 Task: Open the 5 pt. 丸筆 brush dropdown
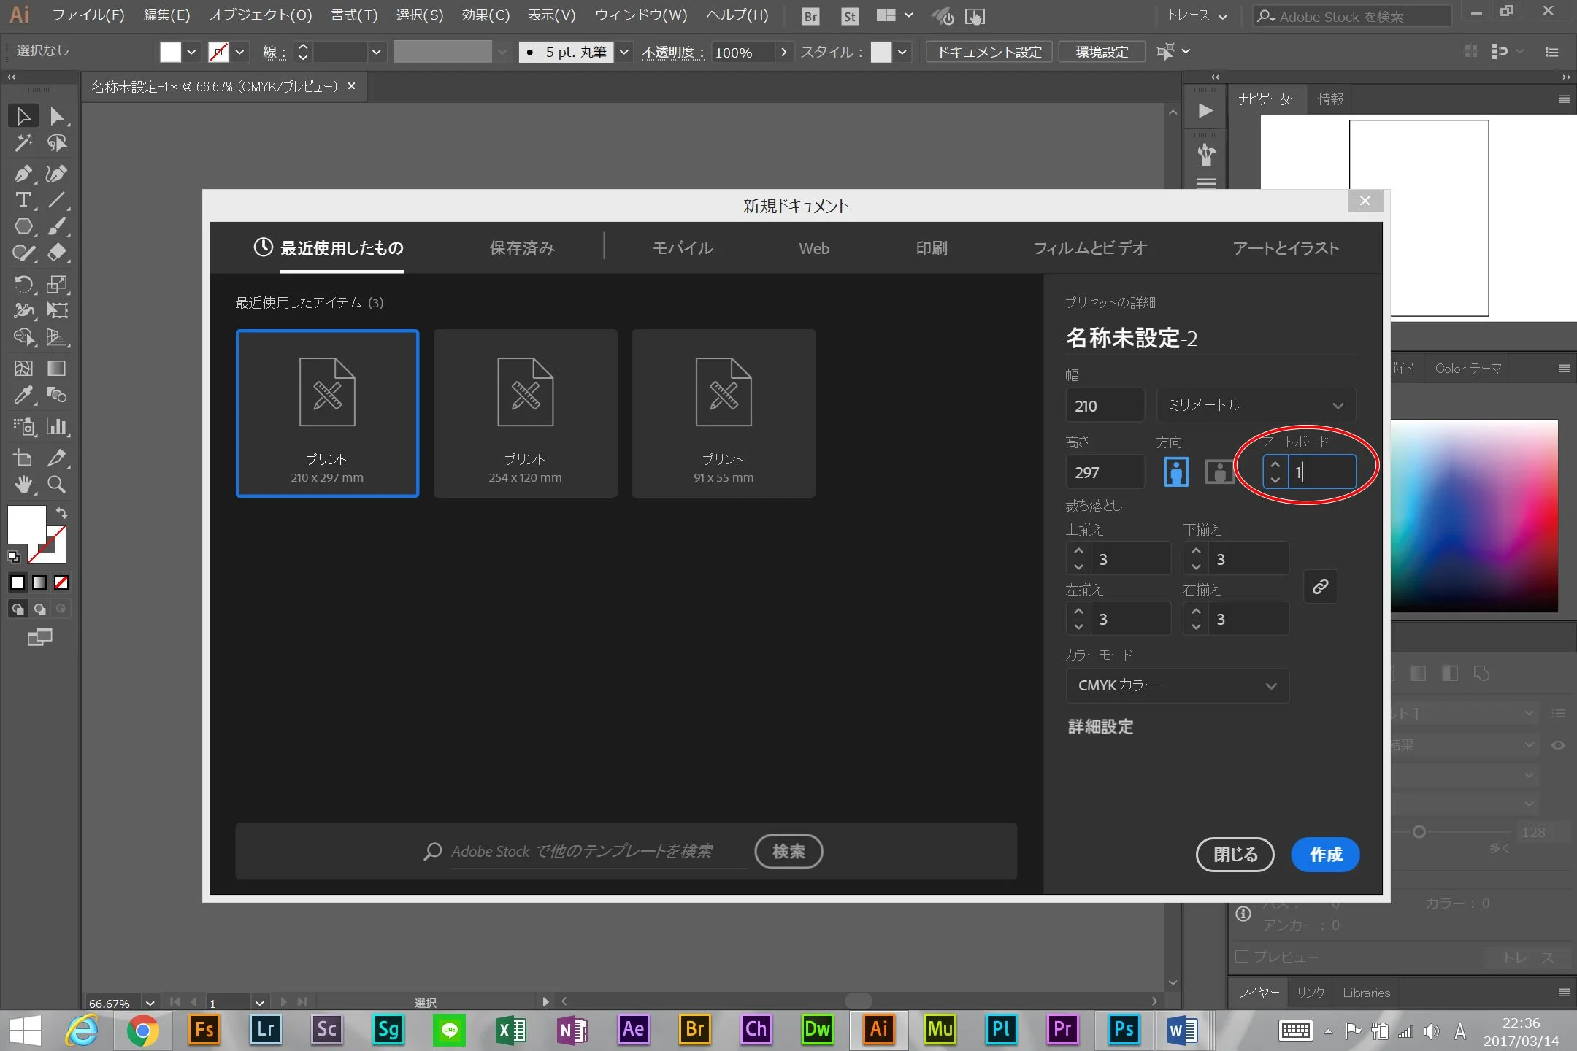click(x=624, y=52)
